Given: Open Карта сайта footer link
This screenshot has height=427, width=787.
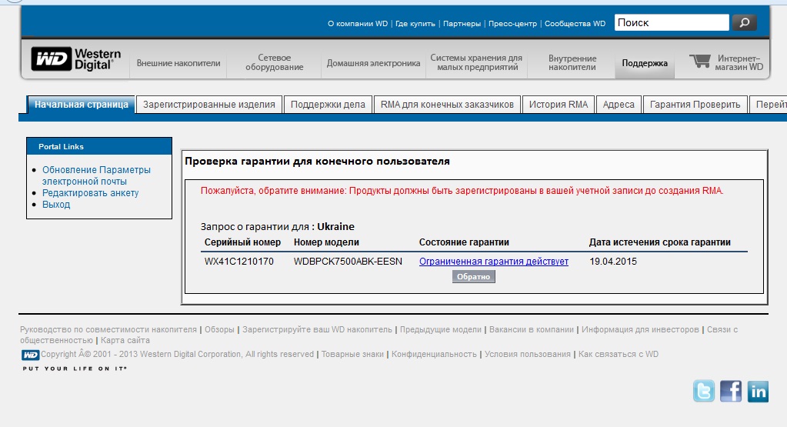Looking at the screenshot, I should [125, 340].
